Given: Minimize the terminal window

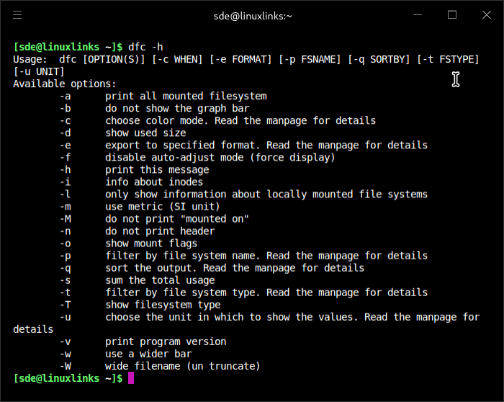Looking at the screenshot, I should (417, 15).
